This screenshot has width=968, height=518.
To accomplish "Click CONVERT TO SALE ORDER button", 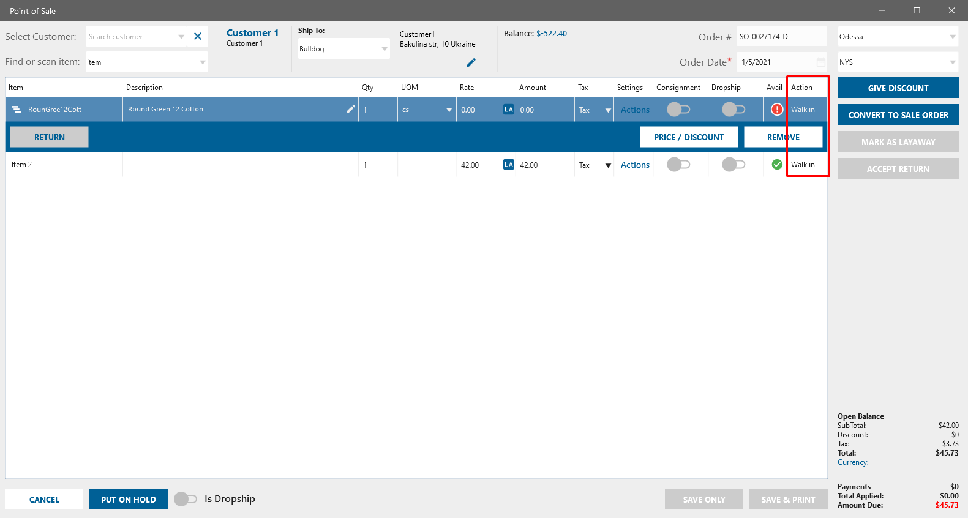I will point(898,115).
